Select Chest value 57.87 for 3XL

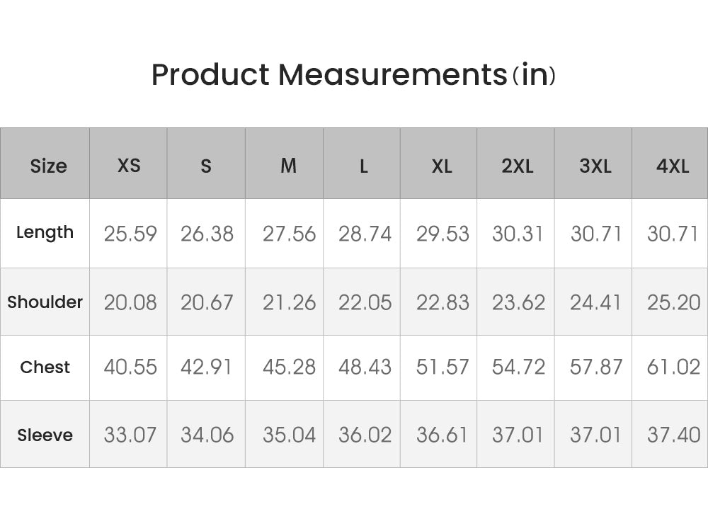point(596,367)
